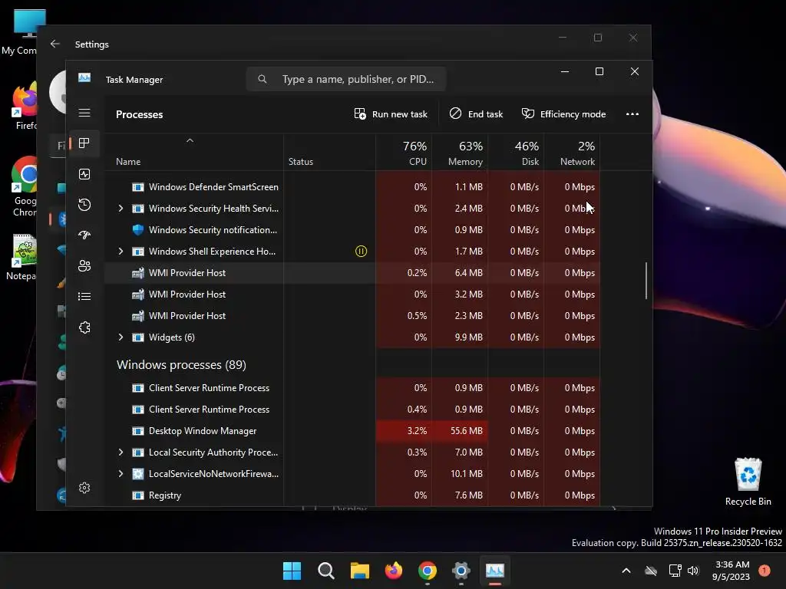Open clock and date in taskbar
This screenshot has height=589, width=786.
(732, 571)
